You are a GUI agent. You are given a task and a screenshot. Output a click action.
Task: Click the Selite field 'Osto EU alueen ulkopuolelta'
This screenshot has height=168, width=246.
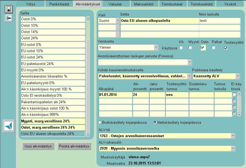pyautogui.click(x=160, y=21)
